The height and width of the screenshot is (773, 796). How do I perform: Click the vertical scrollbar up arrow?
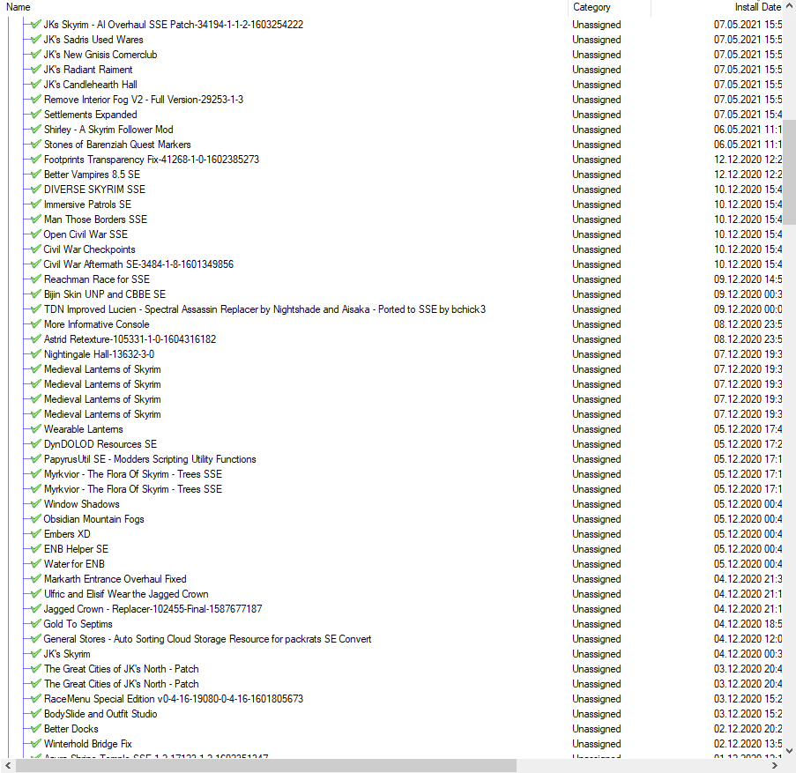tap(790, 6)
